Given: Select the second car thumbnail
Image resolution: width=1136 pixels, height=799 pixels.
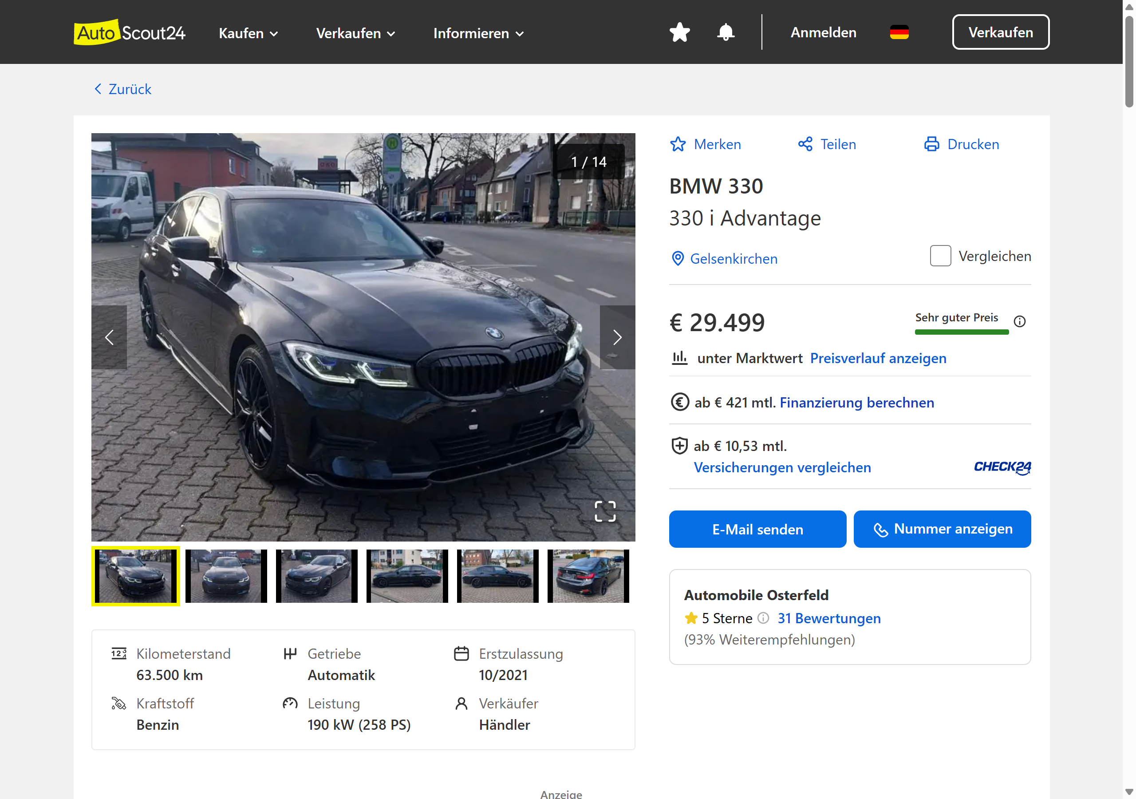Looking at the screenshot, I should [x=226, y=576].
